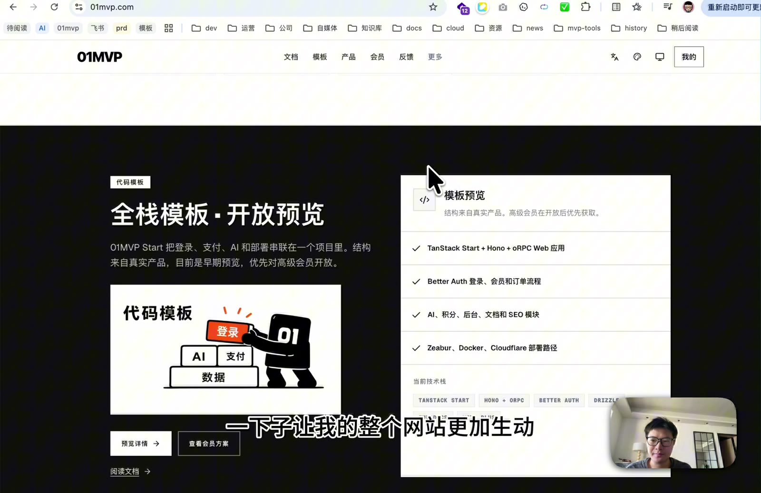Click the apps grid icon in bookmarks bar

coord(168,28)
